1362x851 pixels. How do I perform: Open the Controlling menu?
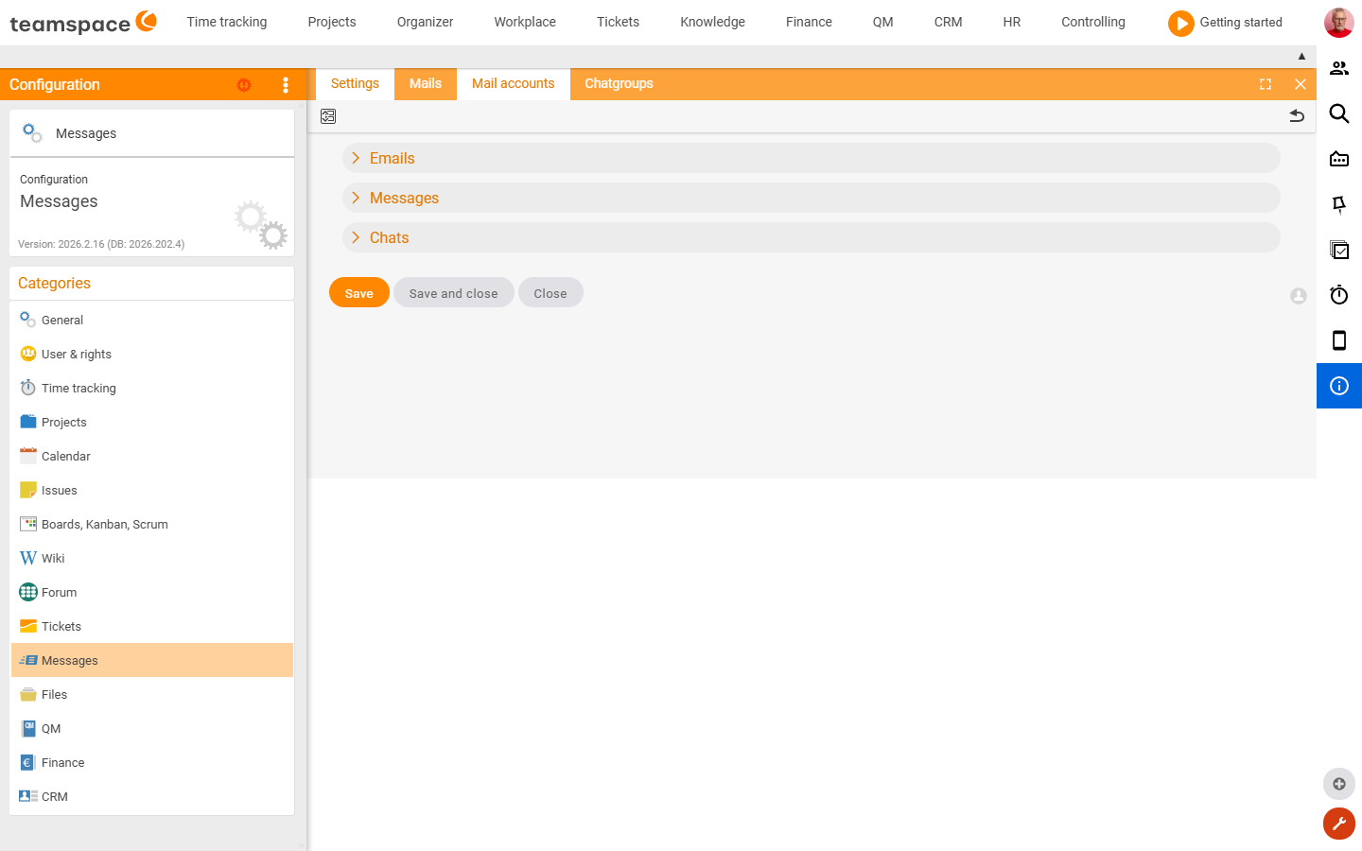tap(1093, 22)
